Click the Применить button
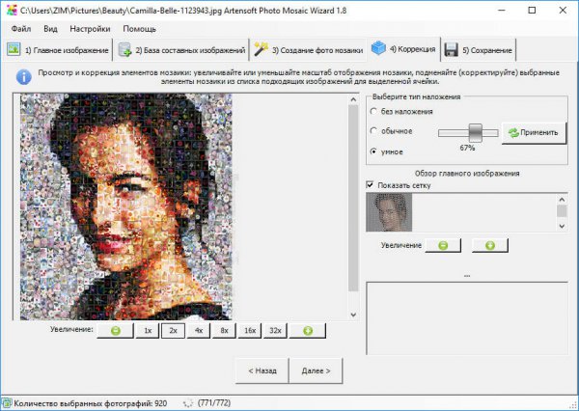Screen dimensions: 579x411 pos(534,133)
